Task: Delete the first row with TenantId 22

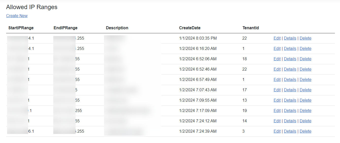Action: pyautogui.click(x=305, y=38)
